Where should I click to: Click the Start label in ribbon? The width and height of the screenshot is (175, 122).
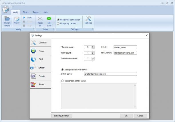[x=29, y=18]
